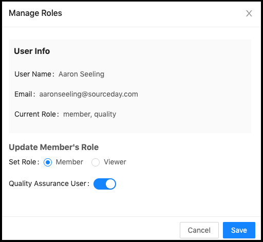The image size is (263, 242).
Task: Click the member, quality role value
Action: point(90,115)
